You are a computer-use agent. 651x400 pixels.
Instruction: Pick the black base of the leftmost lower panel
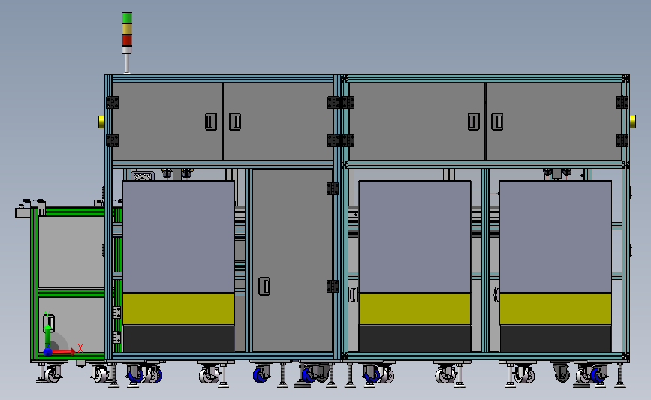(x=179, y=338)
